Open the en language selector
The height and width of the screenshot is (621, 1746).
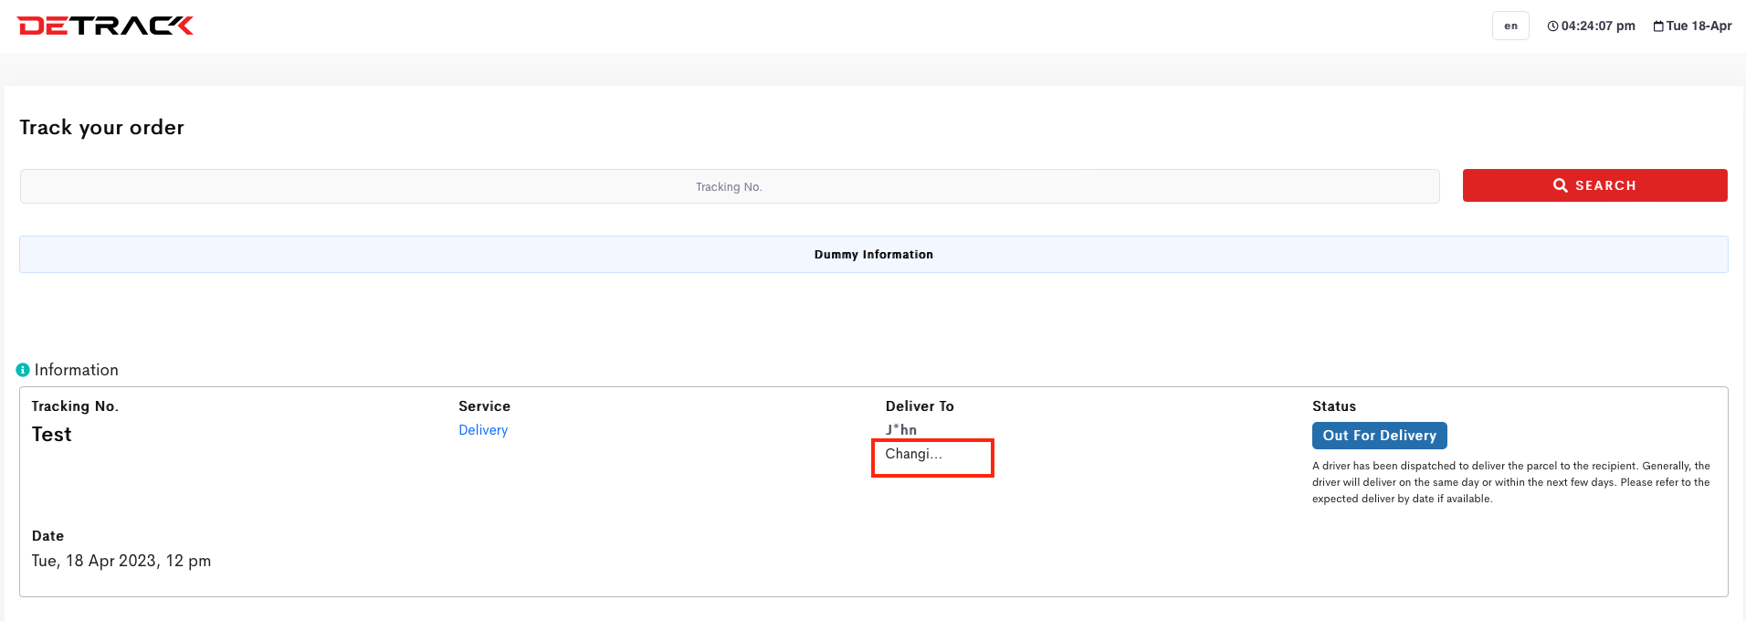coord(1510,26)
